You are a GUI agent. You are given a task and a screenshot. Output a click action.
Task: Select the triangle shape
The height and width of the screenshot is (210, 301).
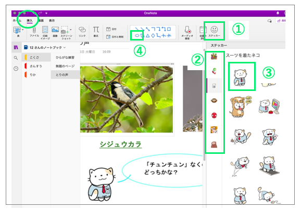click(x=147, y=35)
